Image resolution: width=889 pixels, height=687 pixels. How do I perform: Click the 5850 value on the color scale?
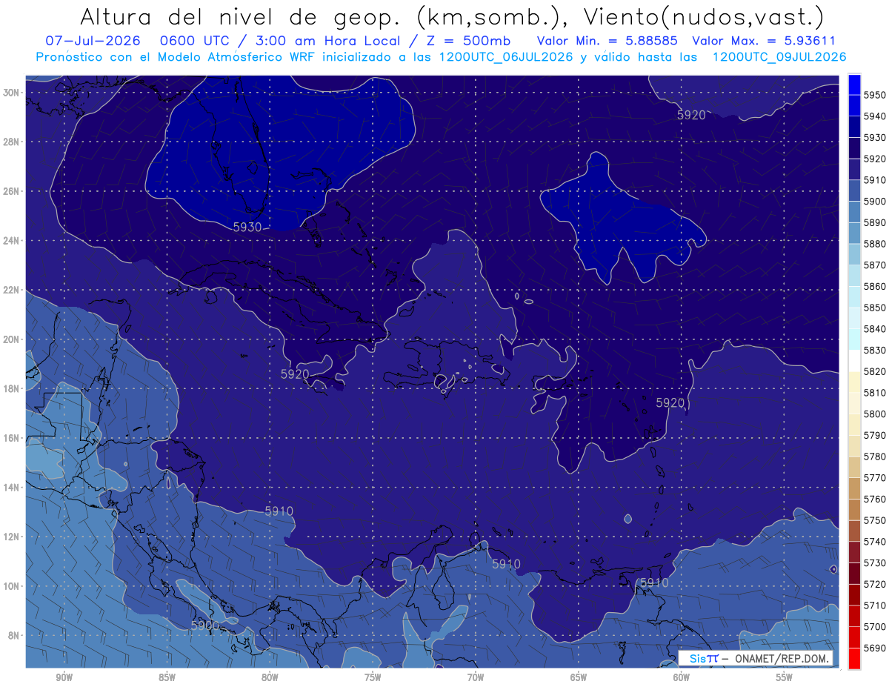[x=875, y=308]
